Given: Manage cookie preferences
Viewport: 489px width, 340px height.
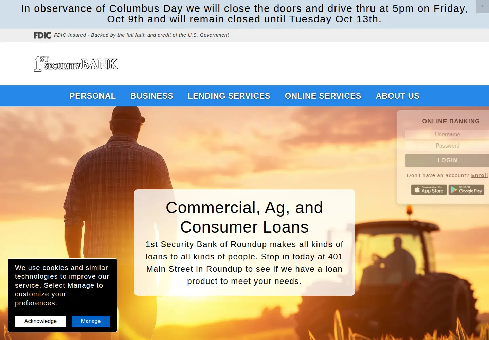Looking at the screenshot, I should coord(91,321).
